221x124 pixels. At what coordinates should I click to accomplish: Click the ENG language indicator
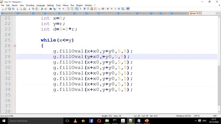(204, 121)
